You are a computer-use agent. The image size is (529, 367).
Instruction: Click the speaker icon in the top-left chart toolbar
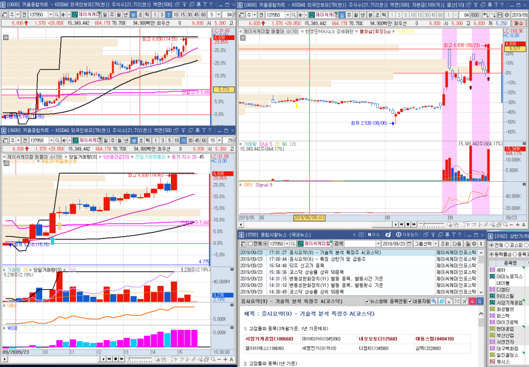(64, 15)
